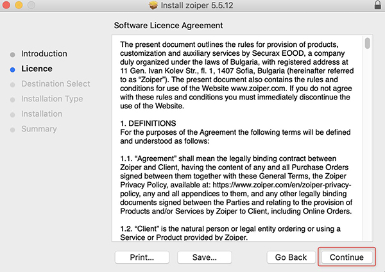
Task: Click the package icon beside installer title
Action: (153, 5)
